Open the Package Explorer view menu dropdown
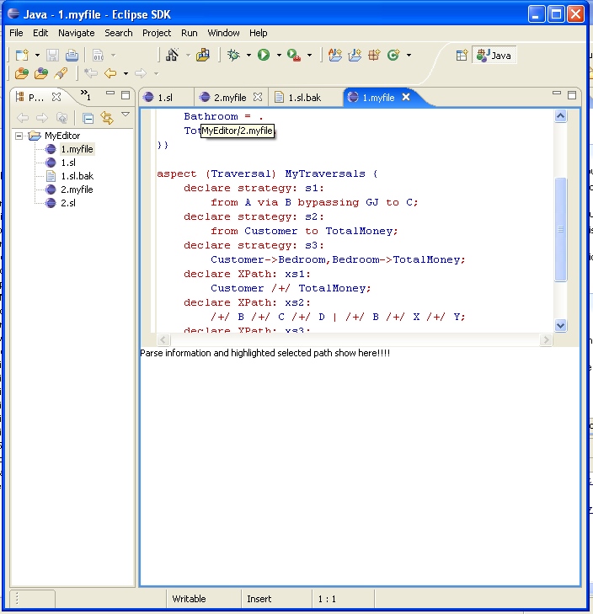Viewport: 593px width, 614px height. pos(126,115)
